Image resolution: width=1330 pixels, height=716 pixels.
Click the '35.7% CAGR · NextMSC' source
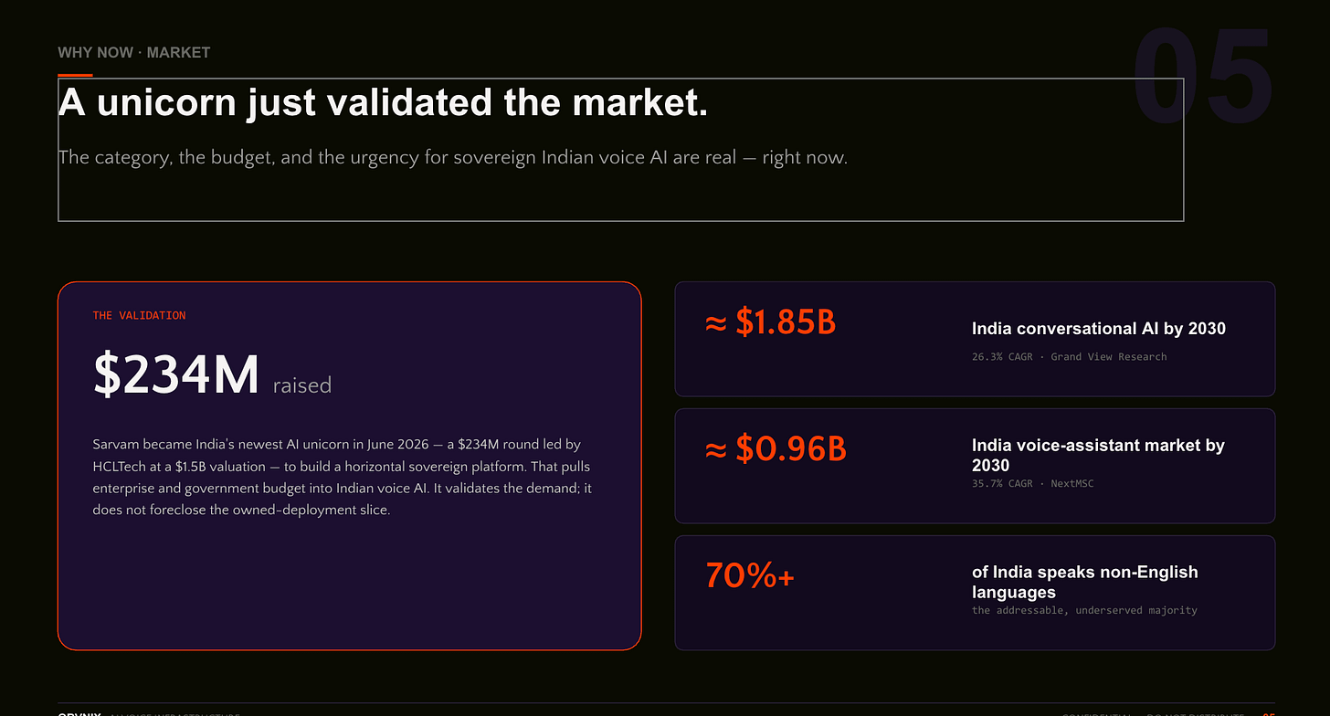[x=1033, y=483]
